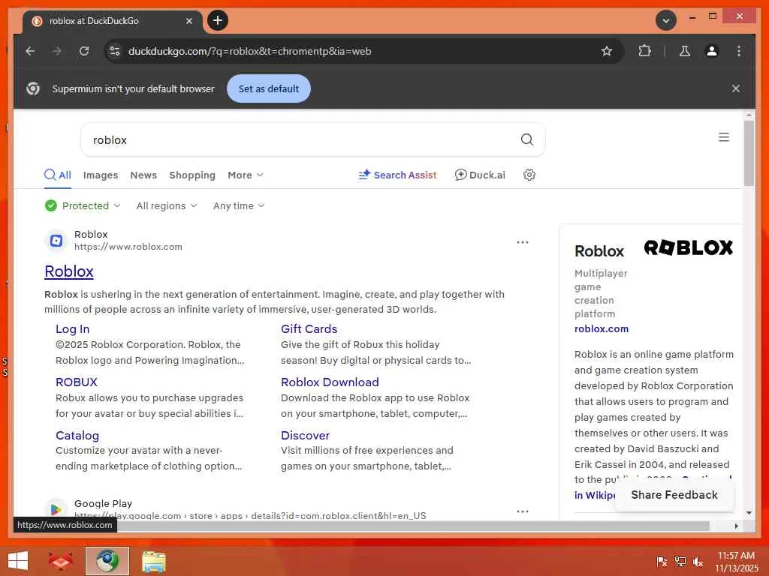Image resolution: width=769 pixels, height=576 pixels.
Task: Click the Action Center flag tray icon
Action: pos(662,562)
